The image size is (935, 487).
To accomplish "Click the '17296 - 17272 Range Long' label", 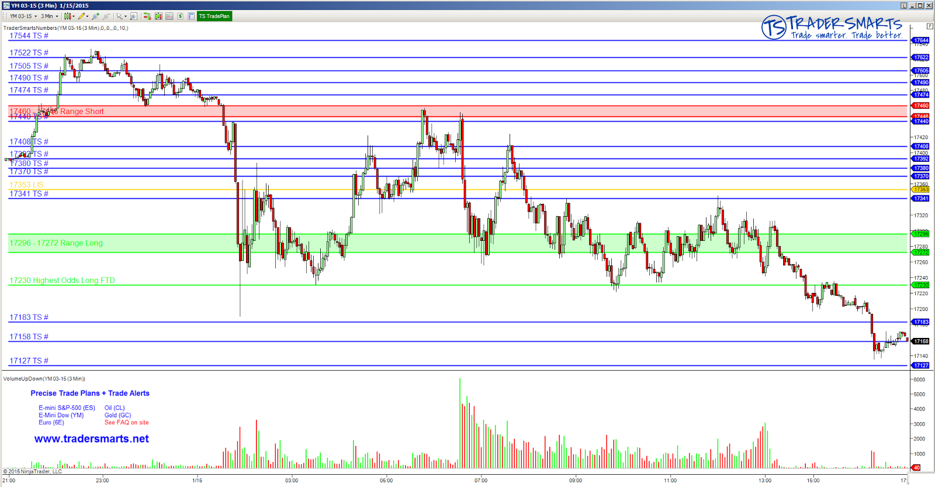I will 56,243.
